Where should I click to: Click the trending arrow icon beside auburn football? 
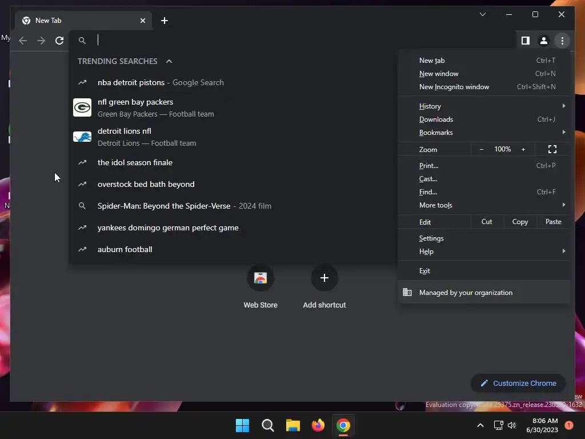point(82,249)
